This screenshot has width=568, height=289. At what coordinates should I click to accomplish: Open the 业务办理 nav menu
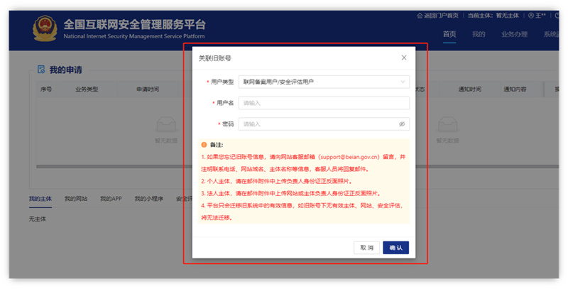(514, 34)
